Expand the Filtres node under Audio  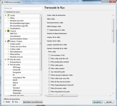[x=8, y=18]
